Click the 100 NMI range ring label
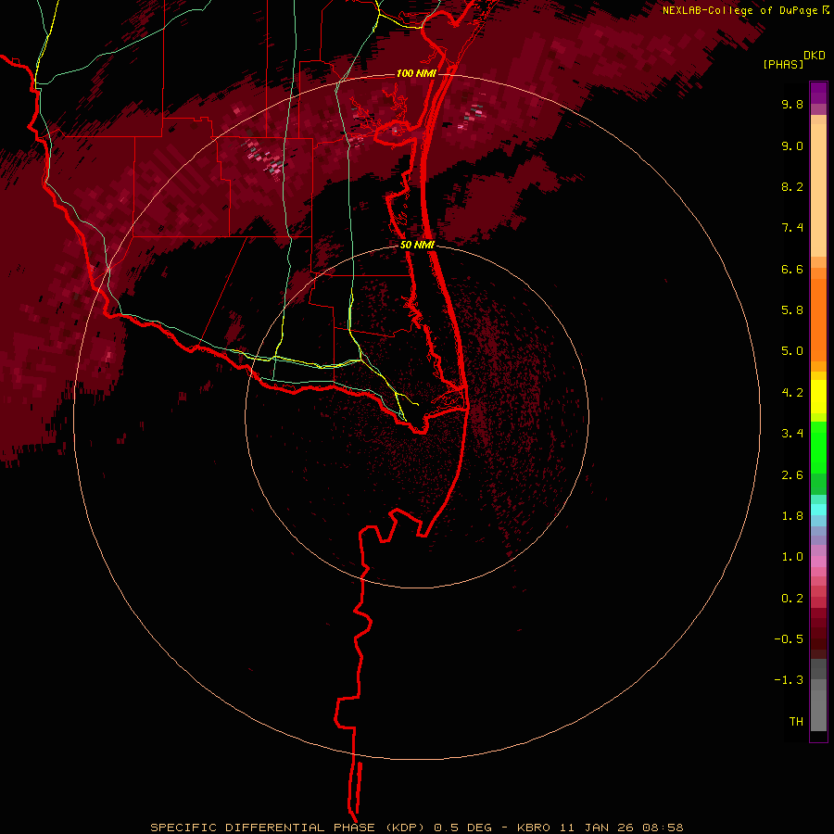The image size is (834, 834). point(416,73)
